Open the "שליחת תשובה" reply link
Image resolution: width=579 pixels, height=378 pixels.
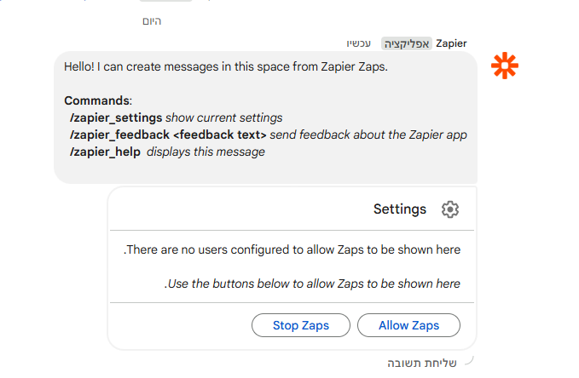[423, 364]
